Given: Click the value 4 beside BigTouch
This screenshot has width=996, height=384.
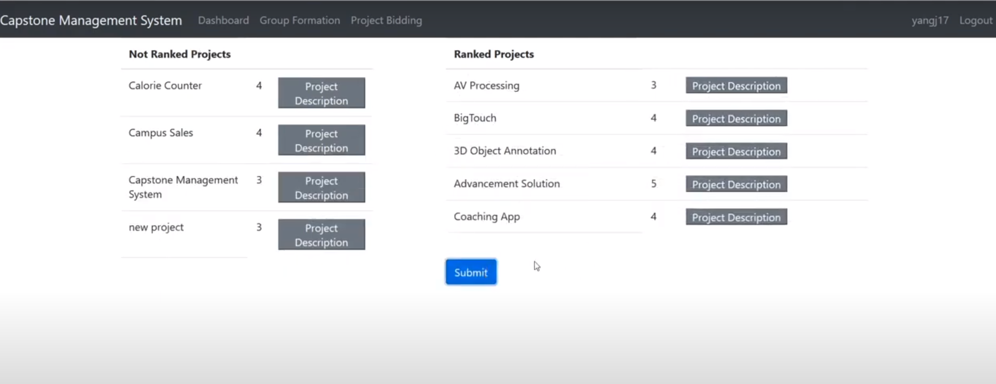Looking at the screenshot, I should coord(654,118).
